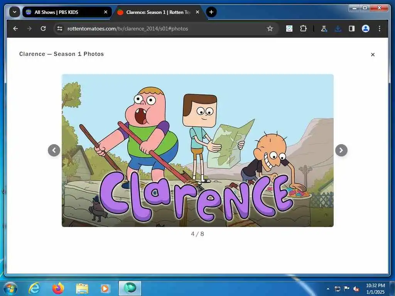Close the Clarence Rotten Tomatoes tab
Viewport: 395px width, 296px height.
(x=197, y=12)
